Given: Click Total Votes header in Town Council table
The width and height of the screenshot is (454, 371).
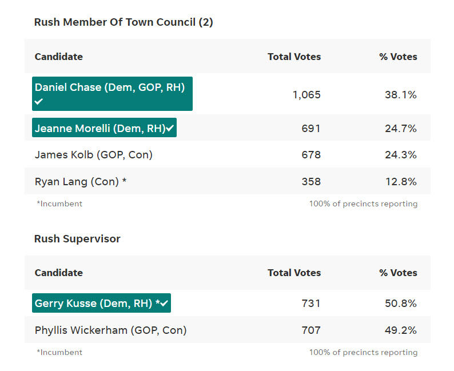Looking at the screenshot, I should click(x=294, y=57).
